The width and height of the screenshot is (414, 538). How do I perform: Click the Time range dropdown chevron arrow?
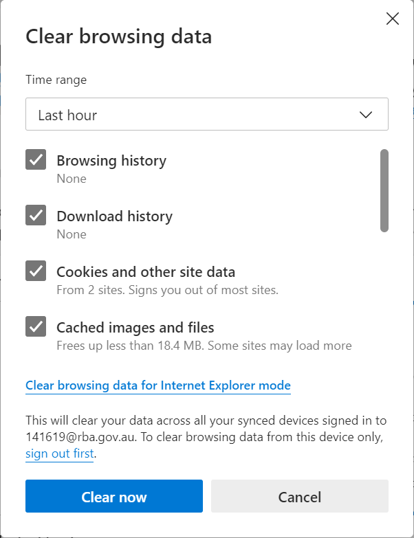tap(366, 115)
